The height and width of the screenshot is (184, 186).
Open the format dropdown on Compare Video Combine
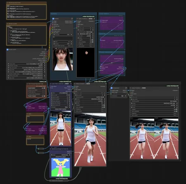click(x=154, y=103)
